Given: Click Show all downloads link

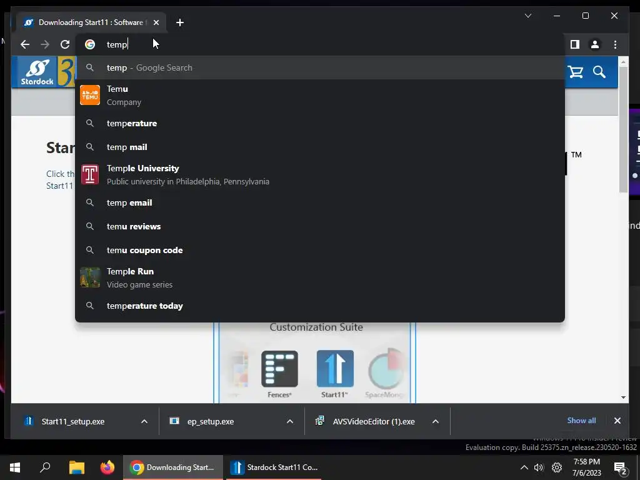Looking at the screenshot, I should [581, 421].
